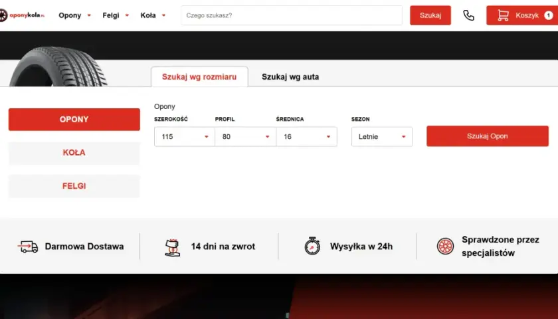
Task: Click the red Szukaj search button
Action: (x=430, y=15)
